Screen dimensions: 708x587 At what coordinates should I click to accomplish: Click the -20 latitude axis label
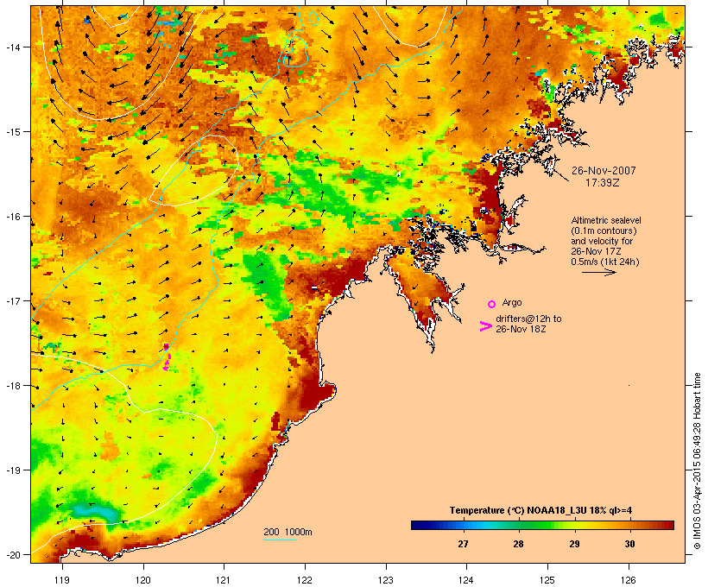click(x=12, y=554)
